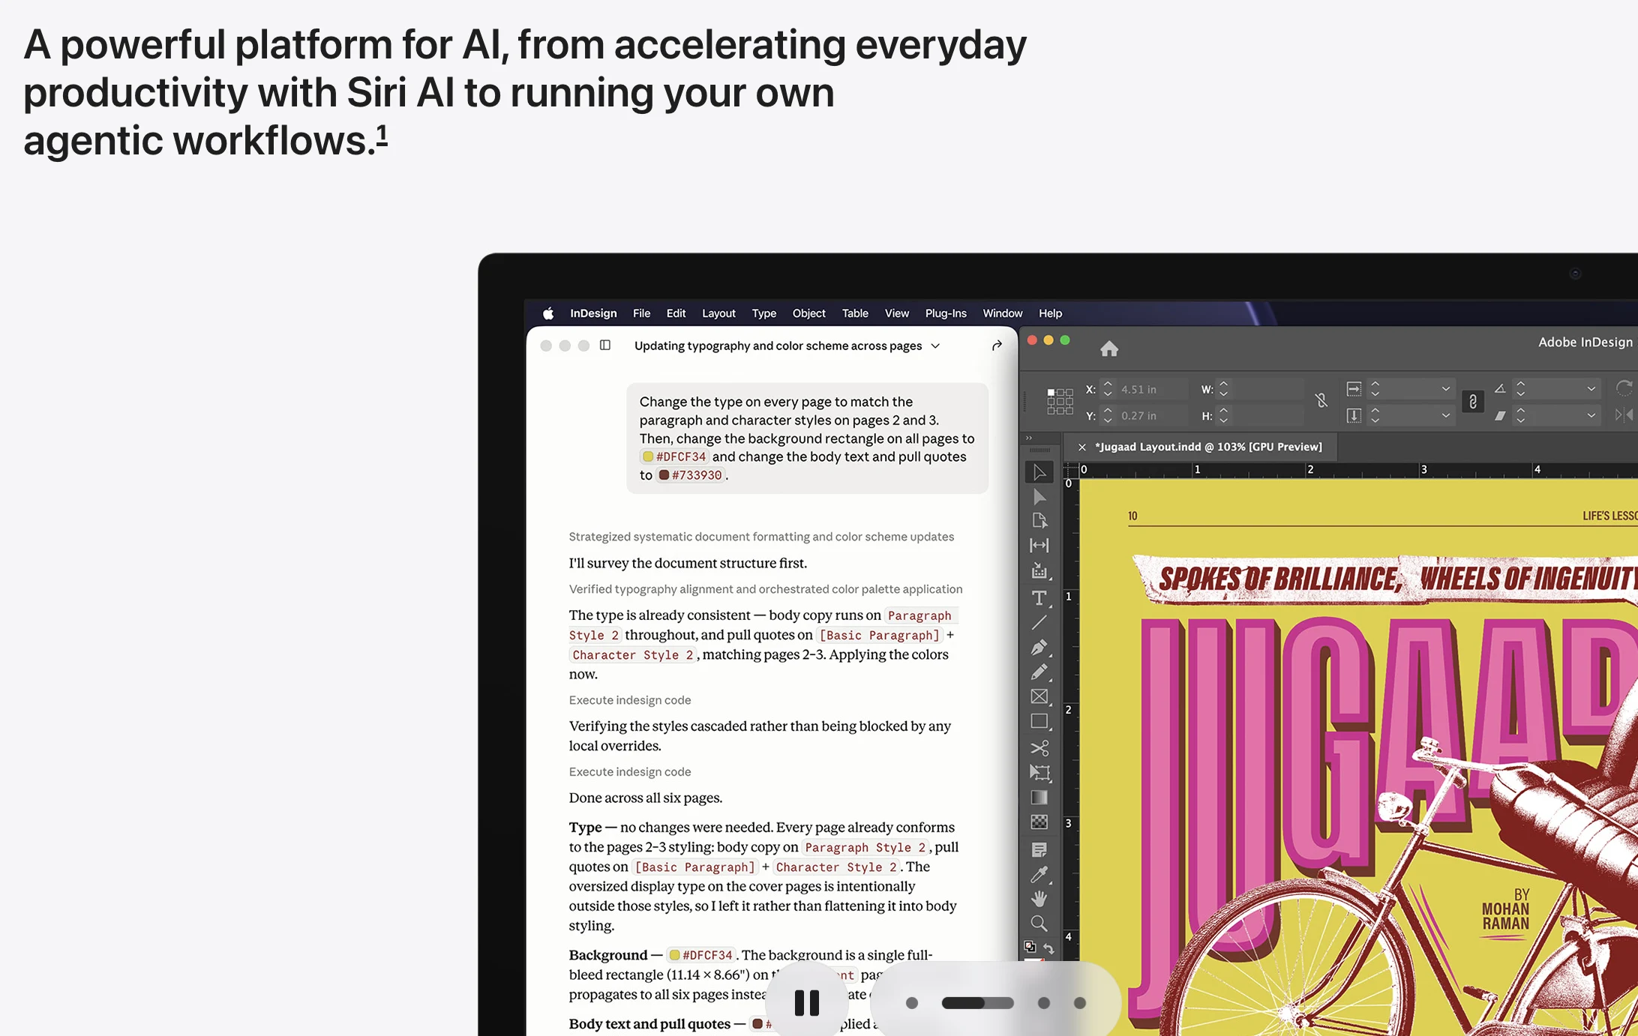Viewport: 1638px width, 1036px height.
Task: Click the X position input field
Action: point(1153,389)
